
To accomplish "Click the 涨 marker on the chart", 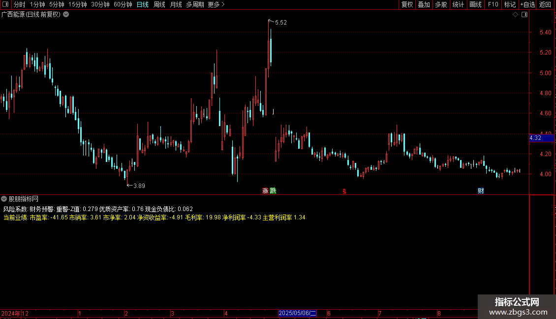I will point(265,190).
